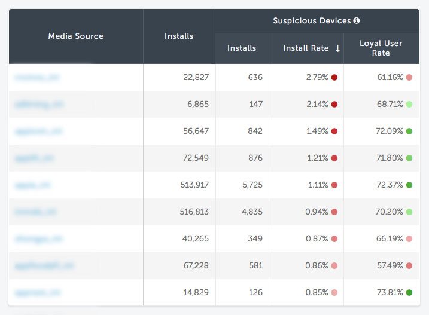Select the 876 suspicious installs value

click(x=255, y=158)
